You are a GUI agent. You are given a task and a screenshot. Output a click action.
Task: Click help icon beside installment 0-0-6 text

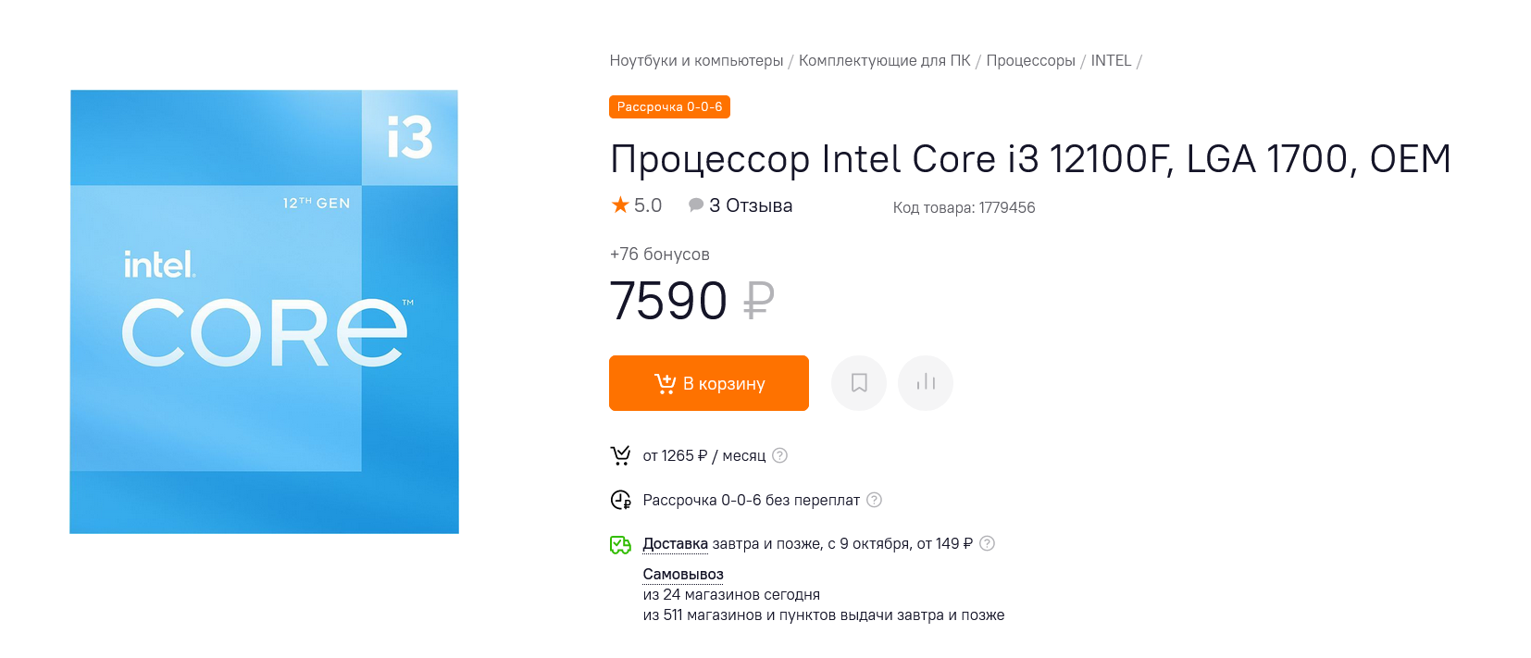(x=874, y=500)
